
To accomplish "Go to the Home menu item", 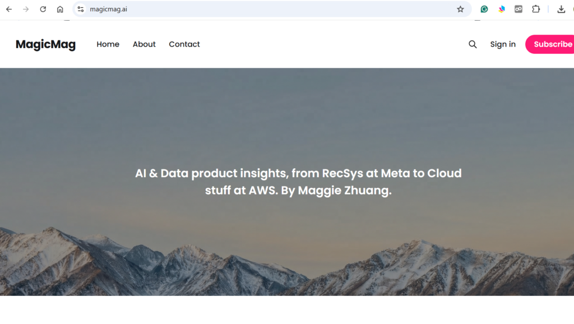I will (x=108, y=44).
